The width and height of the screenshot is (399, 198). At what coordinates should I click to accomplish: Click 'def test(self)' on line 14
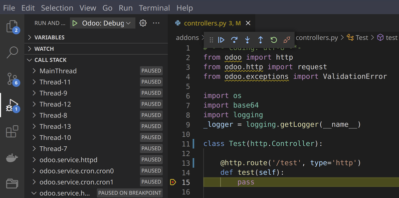point(252,173)
